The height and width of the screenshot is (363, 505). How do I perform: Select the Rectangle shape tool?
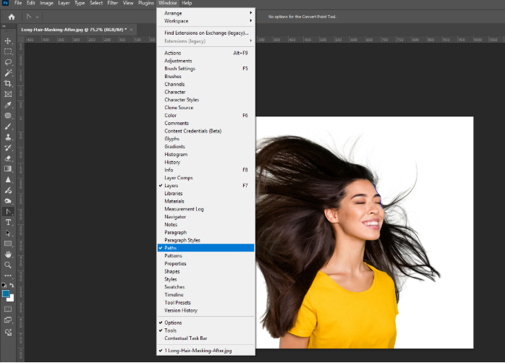click(x=8, y=244)
